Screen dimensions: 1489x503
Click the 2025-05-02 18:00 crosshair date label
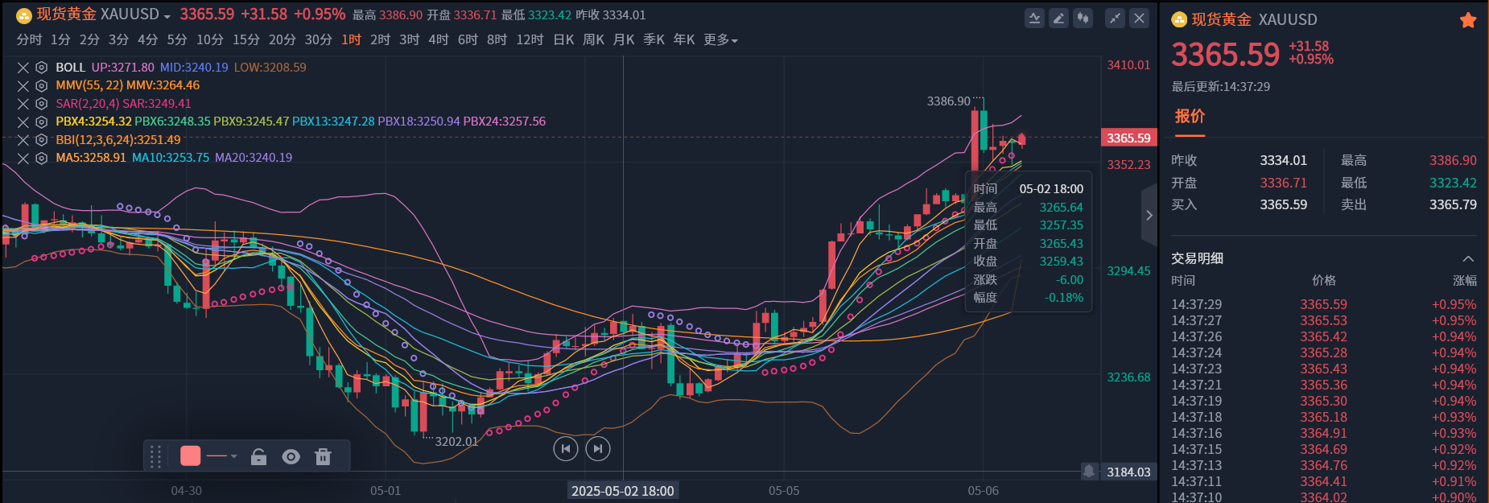tap(622, 490)
